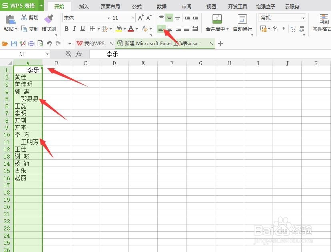Apply the red font color A
The width and height of the screenshot is (331, 252).
tap(131, 29)
